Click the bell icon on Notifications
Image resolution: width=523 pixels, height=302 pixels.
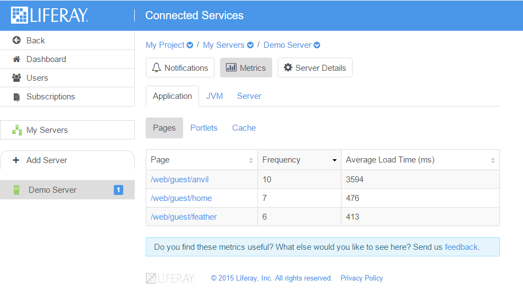(x=156, y=68)
